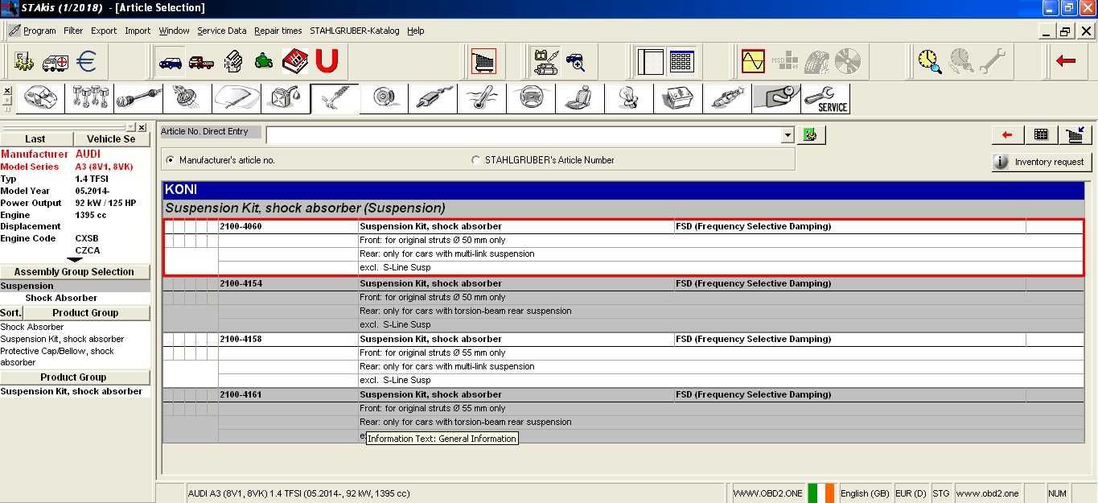Select the drive shaft assembly group icon
Screen dimensions: 1098x503
point(138,98)
